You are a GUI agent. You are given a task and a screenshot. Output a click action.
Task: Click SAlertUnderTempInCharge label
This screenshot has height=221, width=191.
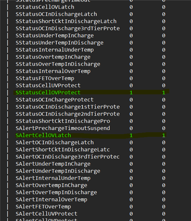[53, 164]
